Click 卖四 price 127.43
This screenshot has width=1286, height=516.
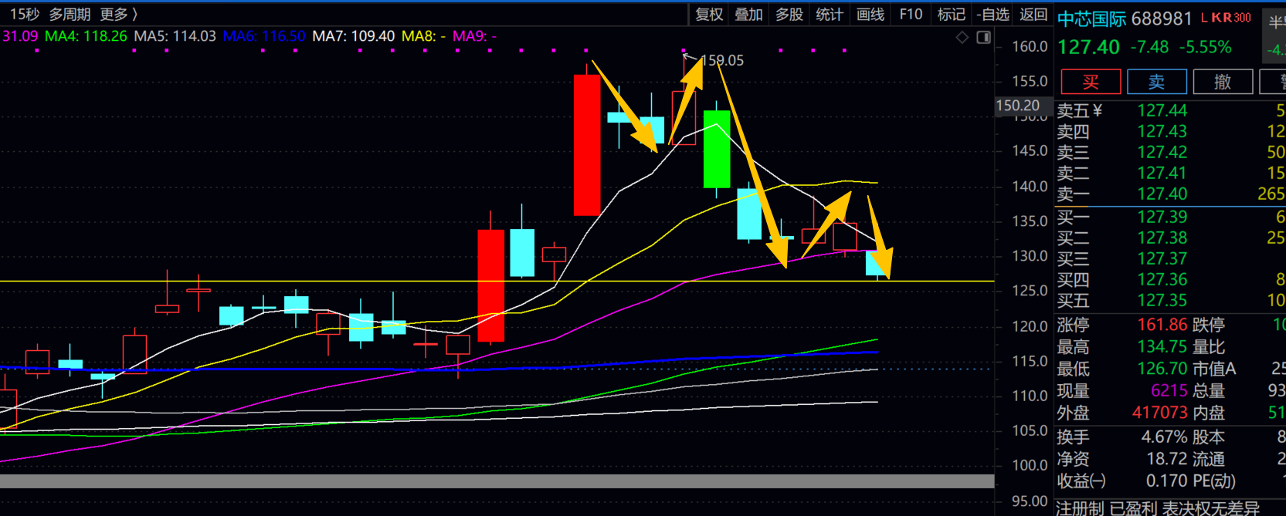(1162, 132)
